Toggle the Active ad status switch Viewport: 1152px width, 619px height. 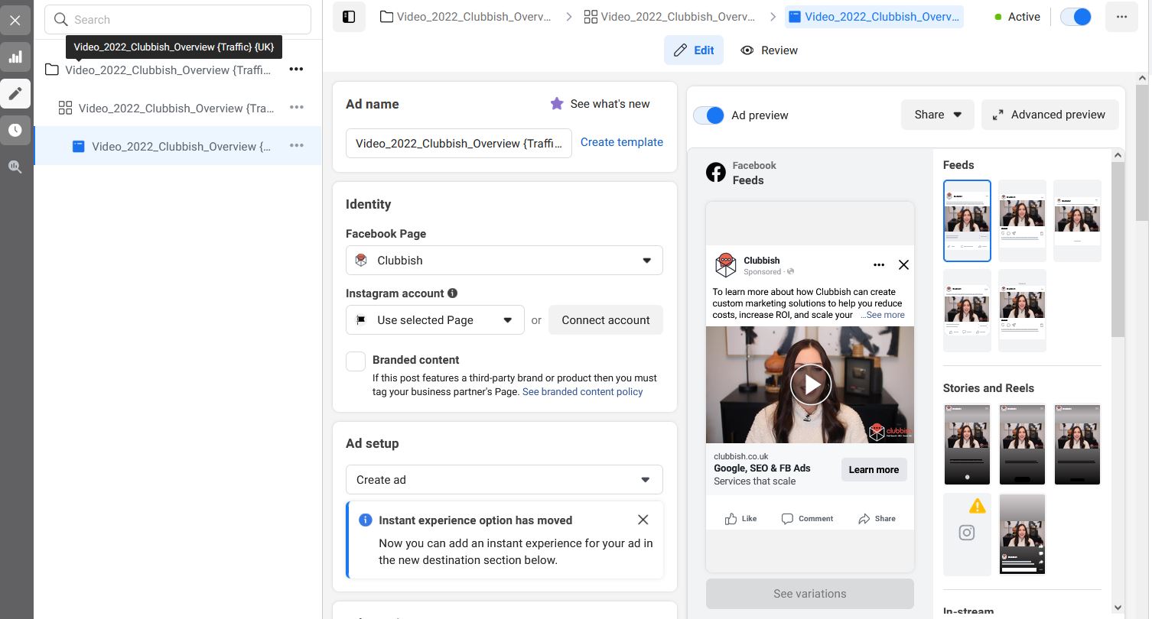[1076, 17]
